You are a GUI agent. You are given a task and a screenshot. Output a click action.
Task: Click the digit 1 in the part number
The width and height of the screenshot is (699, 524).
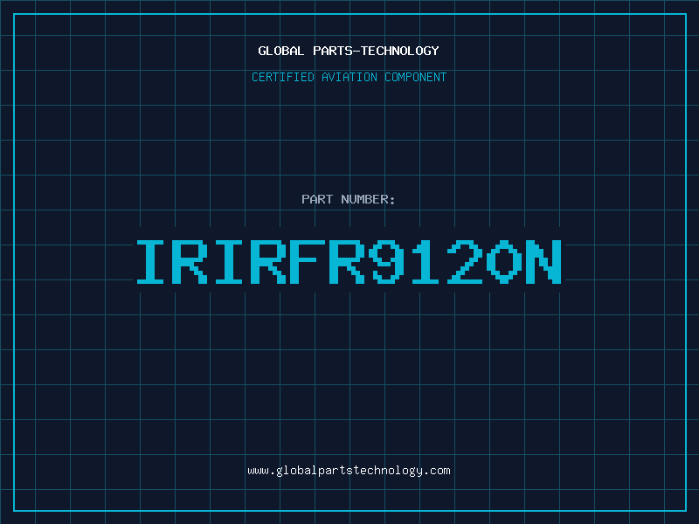426,262
